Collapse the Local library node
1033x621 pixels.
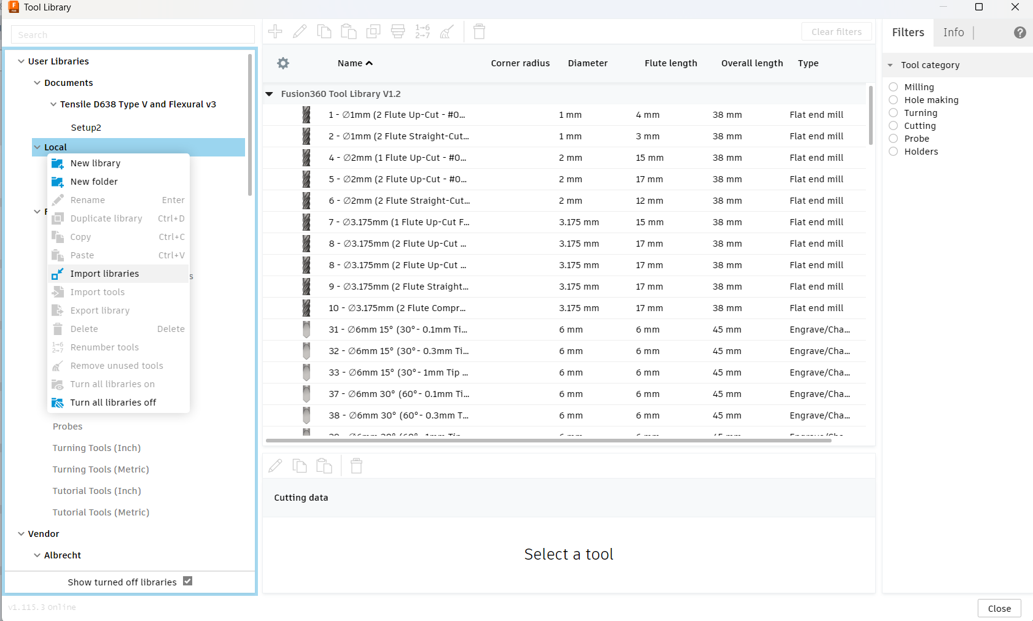pyautogui.click(x=37, y=147)
